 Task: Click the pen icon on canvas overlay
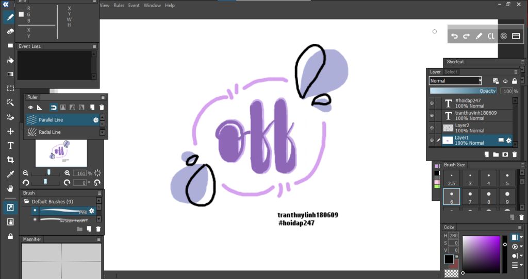click(479, 36)
